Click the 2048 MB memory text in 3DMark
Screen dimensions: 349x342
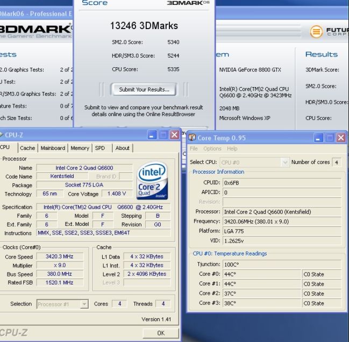point(229,109)
